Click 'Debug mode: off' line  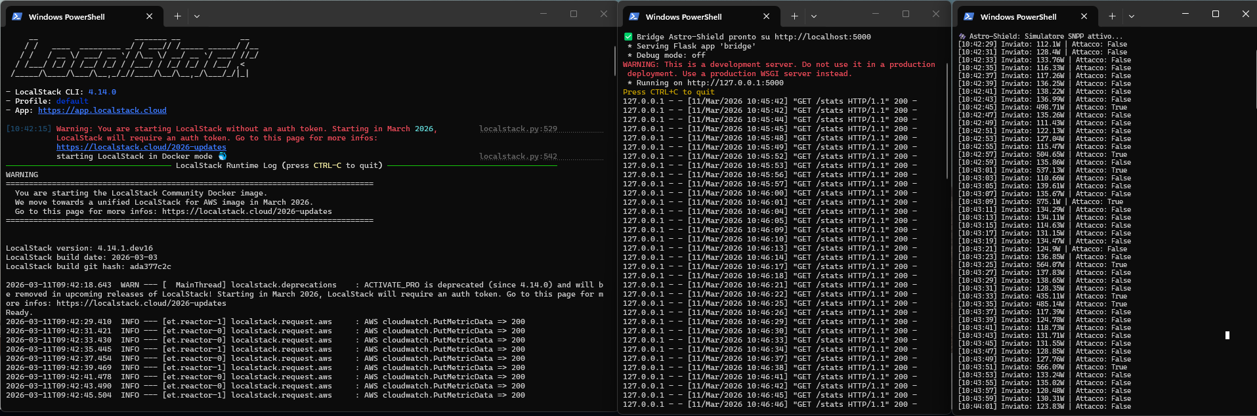[666, 55]
